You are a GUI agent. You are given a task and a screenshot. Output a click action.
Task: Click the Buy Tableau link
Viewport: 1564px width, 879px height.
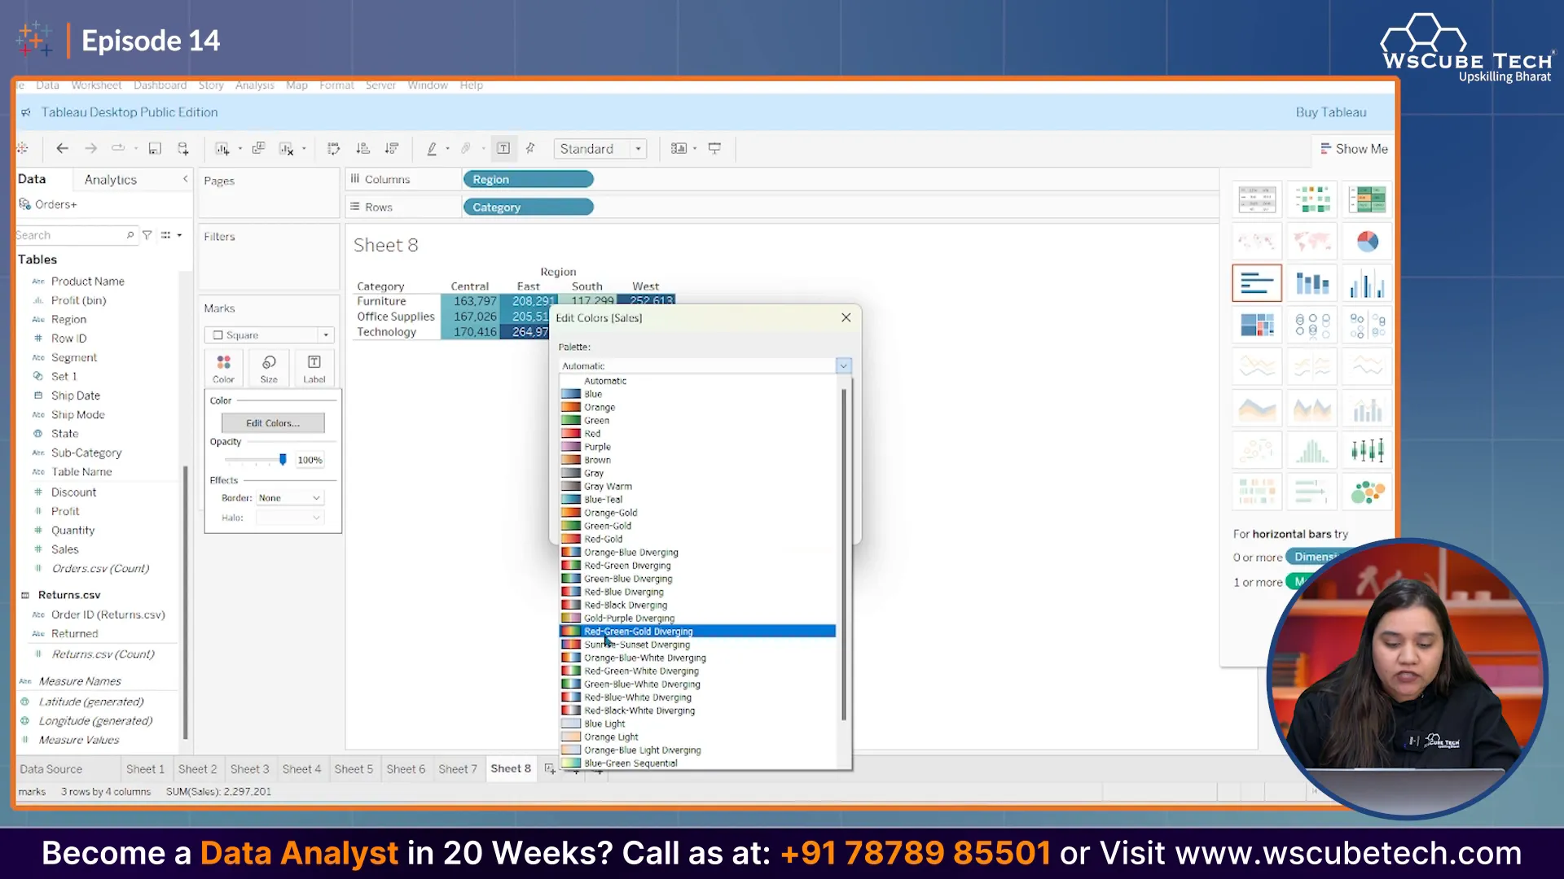click(1331, 112)
